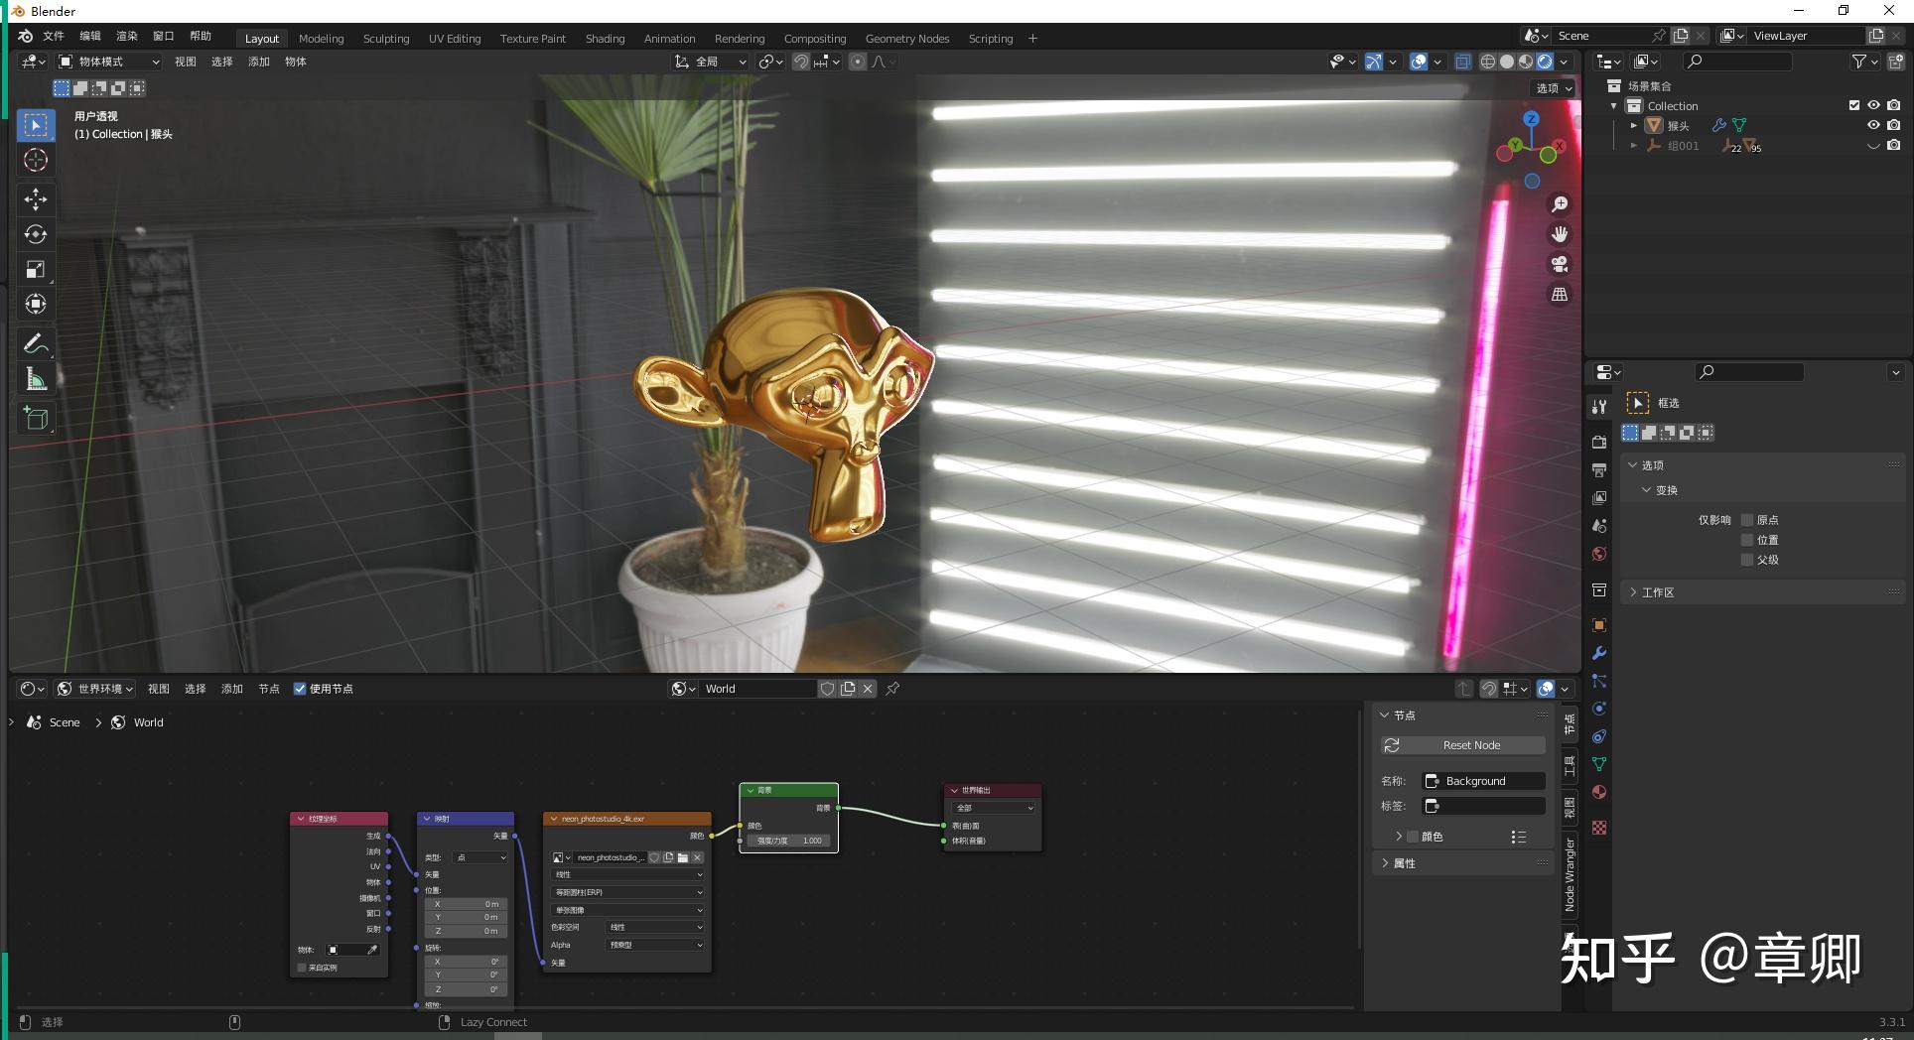Hide 猴头 object in viewport

[1873, 125]
